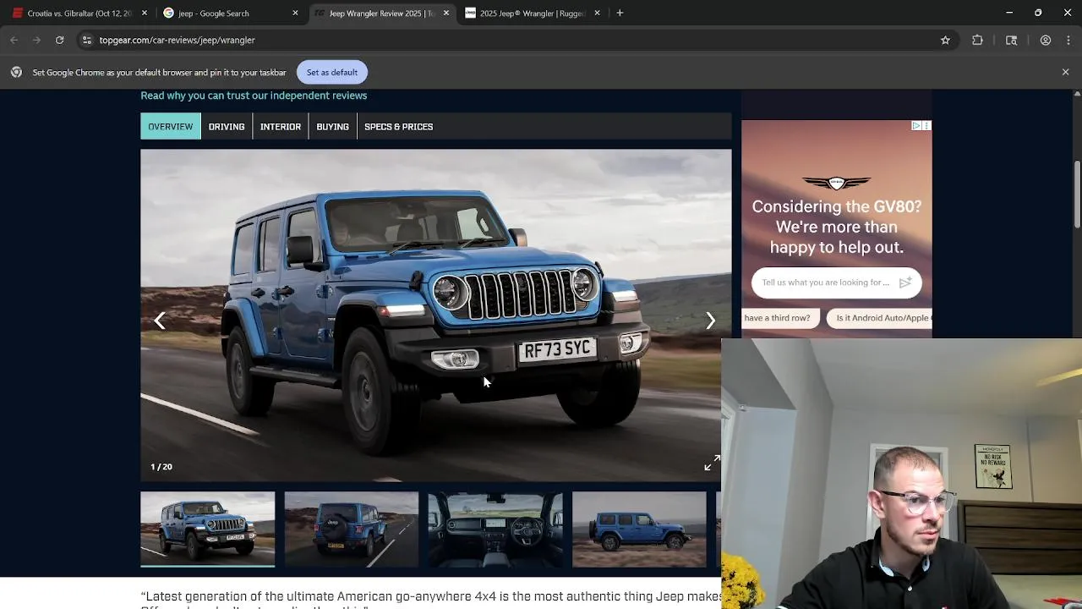Click the Genesis logo in advert

(x=836, y=183)
